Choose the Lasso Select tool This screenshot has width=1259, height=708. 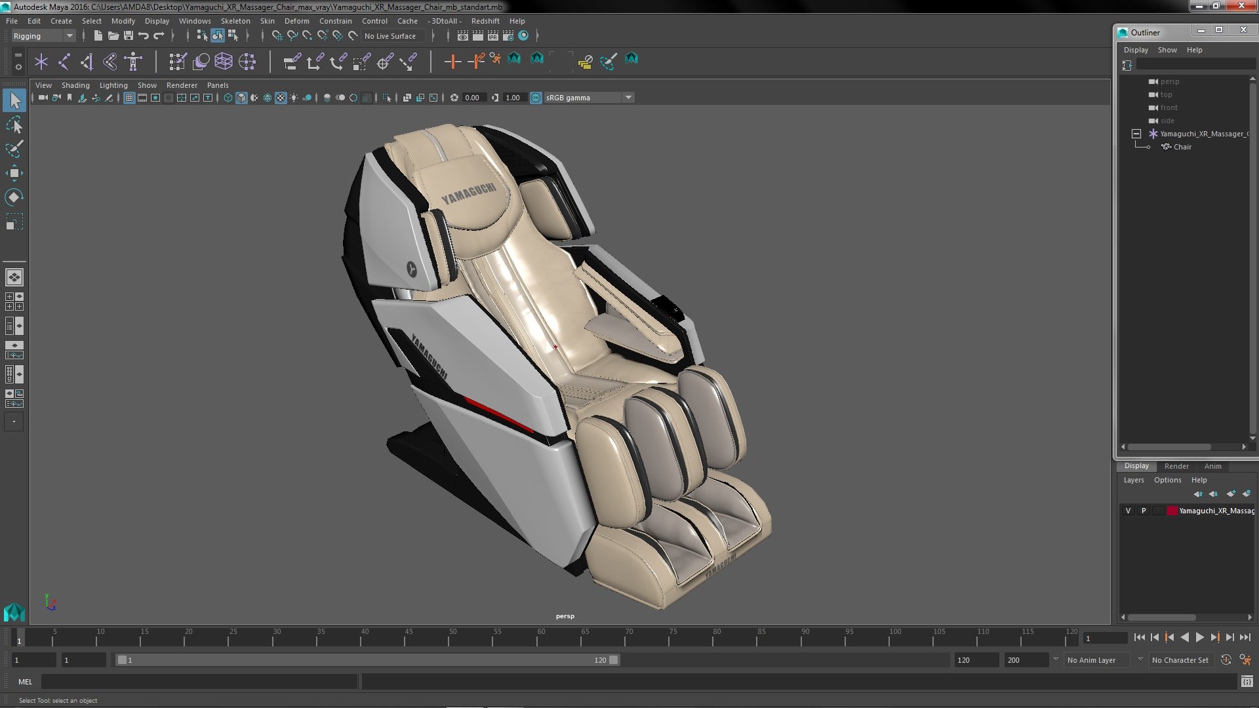(14, 125)
